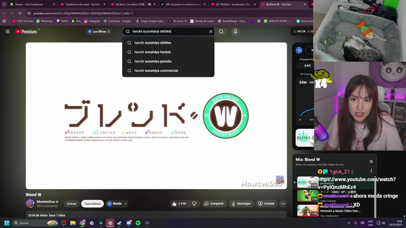Viewport: 406px width, 228px height.
Task: Open Spotify from the taskbar
Action: point(138,223)
